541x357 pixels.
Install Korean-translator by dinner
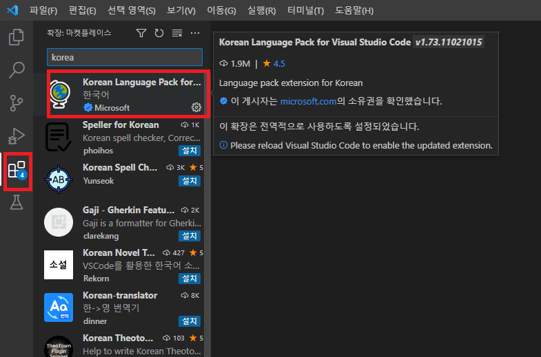pos(190,321)
